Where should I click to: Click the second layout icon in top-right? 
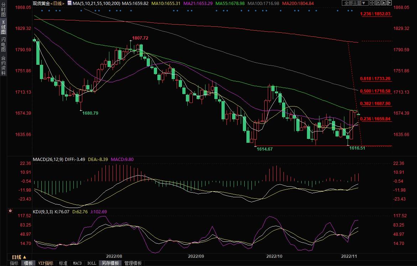[378, 3]
